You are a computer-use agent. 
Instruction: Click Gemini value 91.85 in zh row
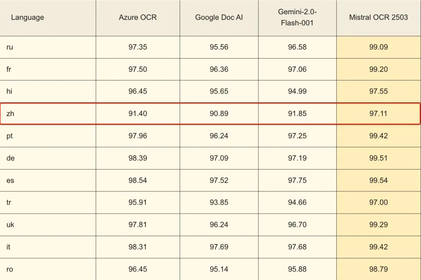click(297, 114)
